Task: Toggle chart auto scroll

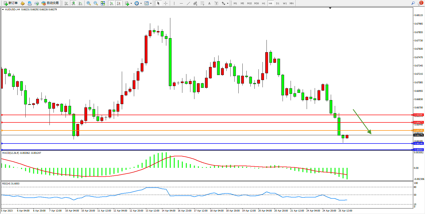Action: point(112,3)
